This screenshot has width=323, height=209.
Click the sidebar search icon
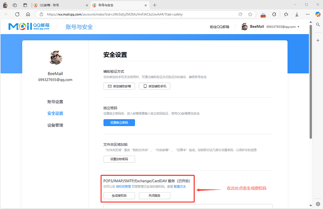(x=318, y=25)
